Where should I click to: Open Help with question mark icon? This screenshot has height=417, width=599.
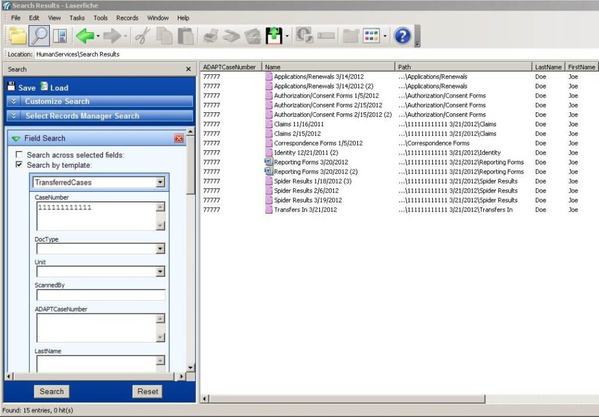pyautogui.click(x=402, y=36)
